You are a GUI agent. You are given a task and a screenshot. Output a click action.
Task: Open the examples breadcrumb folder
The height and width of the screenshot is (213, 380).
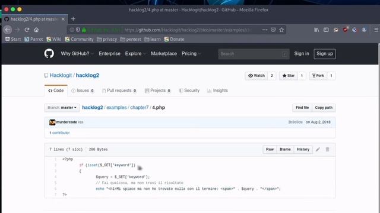pos(116,108)
